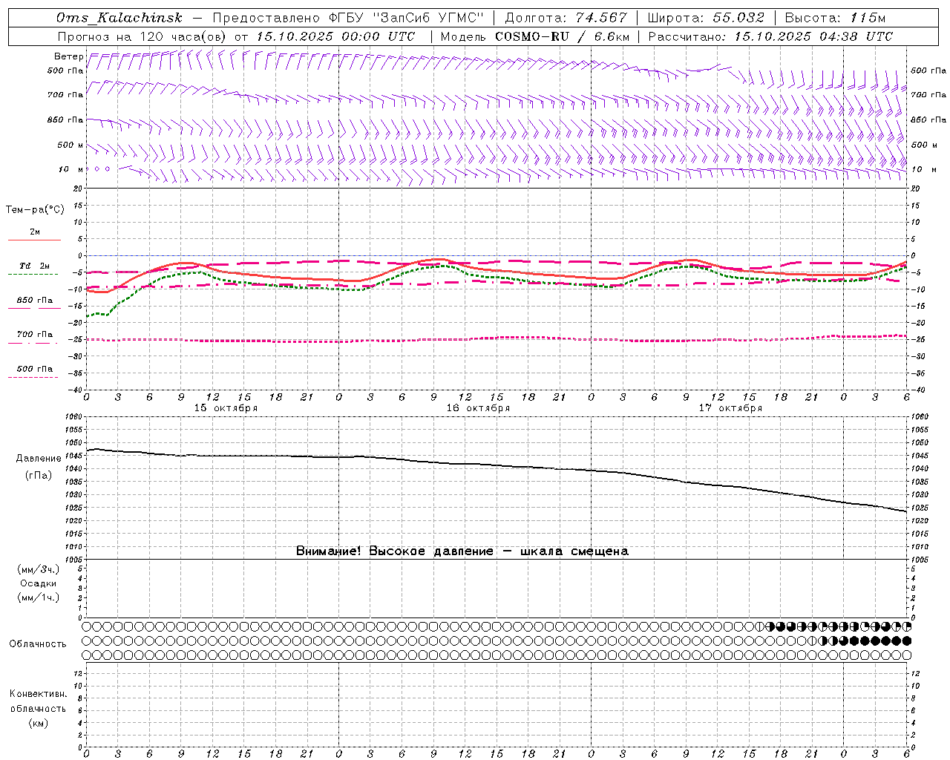The height and width of the screenshot is (760, 950).
Task: Click the dashed line sample under the Td 2м legend
Action: click(33, 274)
